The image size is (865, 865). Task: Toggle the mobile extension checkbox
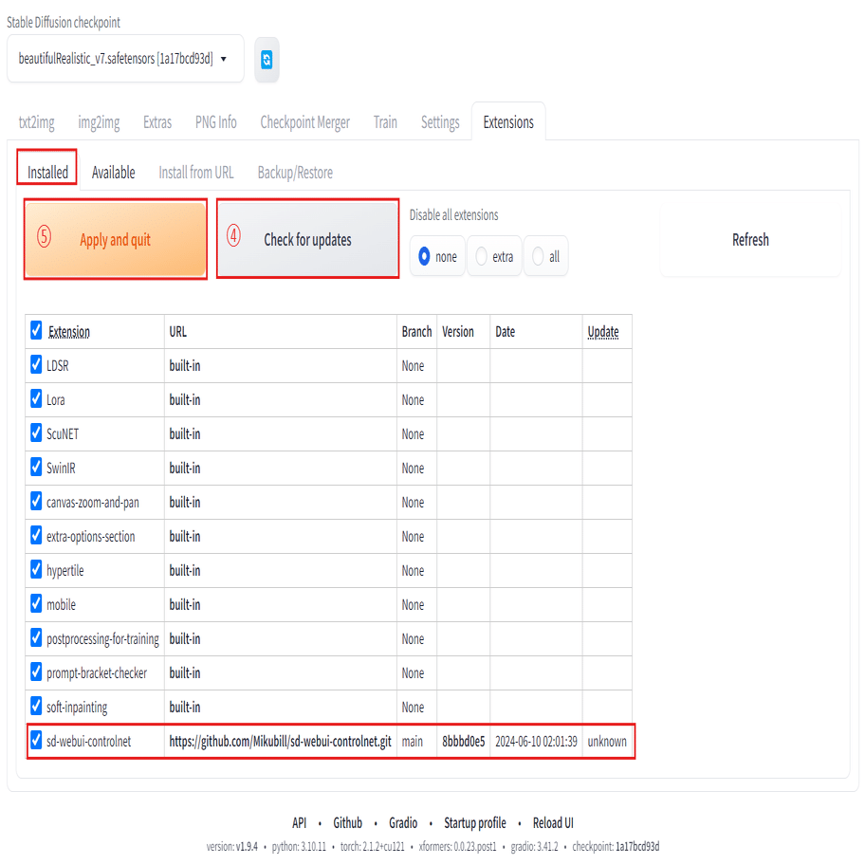coord(36,604)
